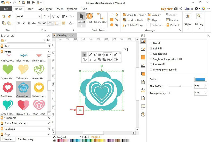Image resolution: width=212 pixels, height=142 pixels.
Task: Open the help question mark panel icon
Action: coord(143,114)
